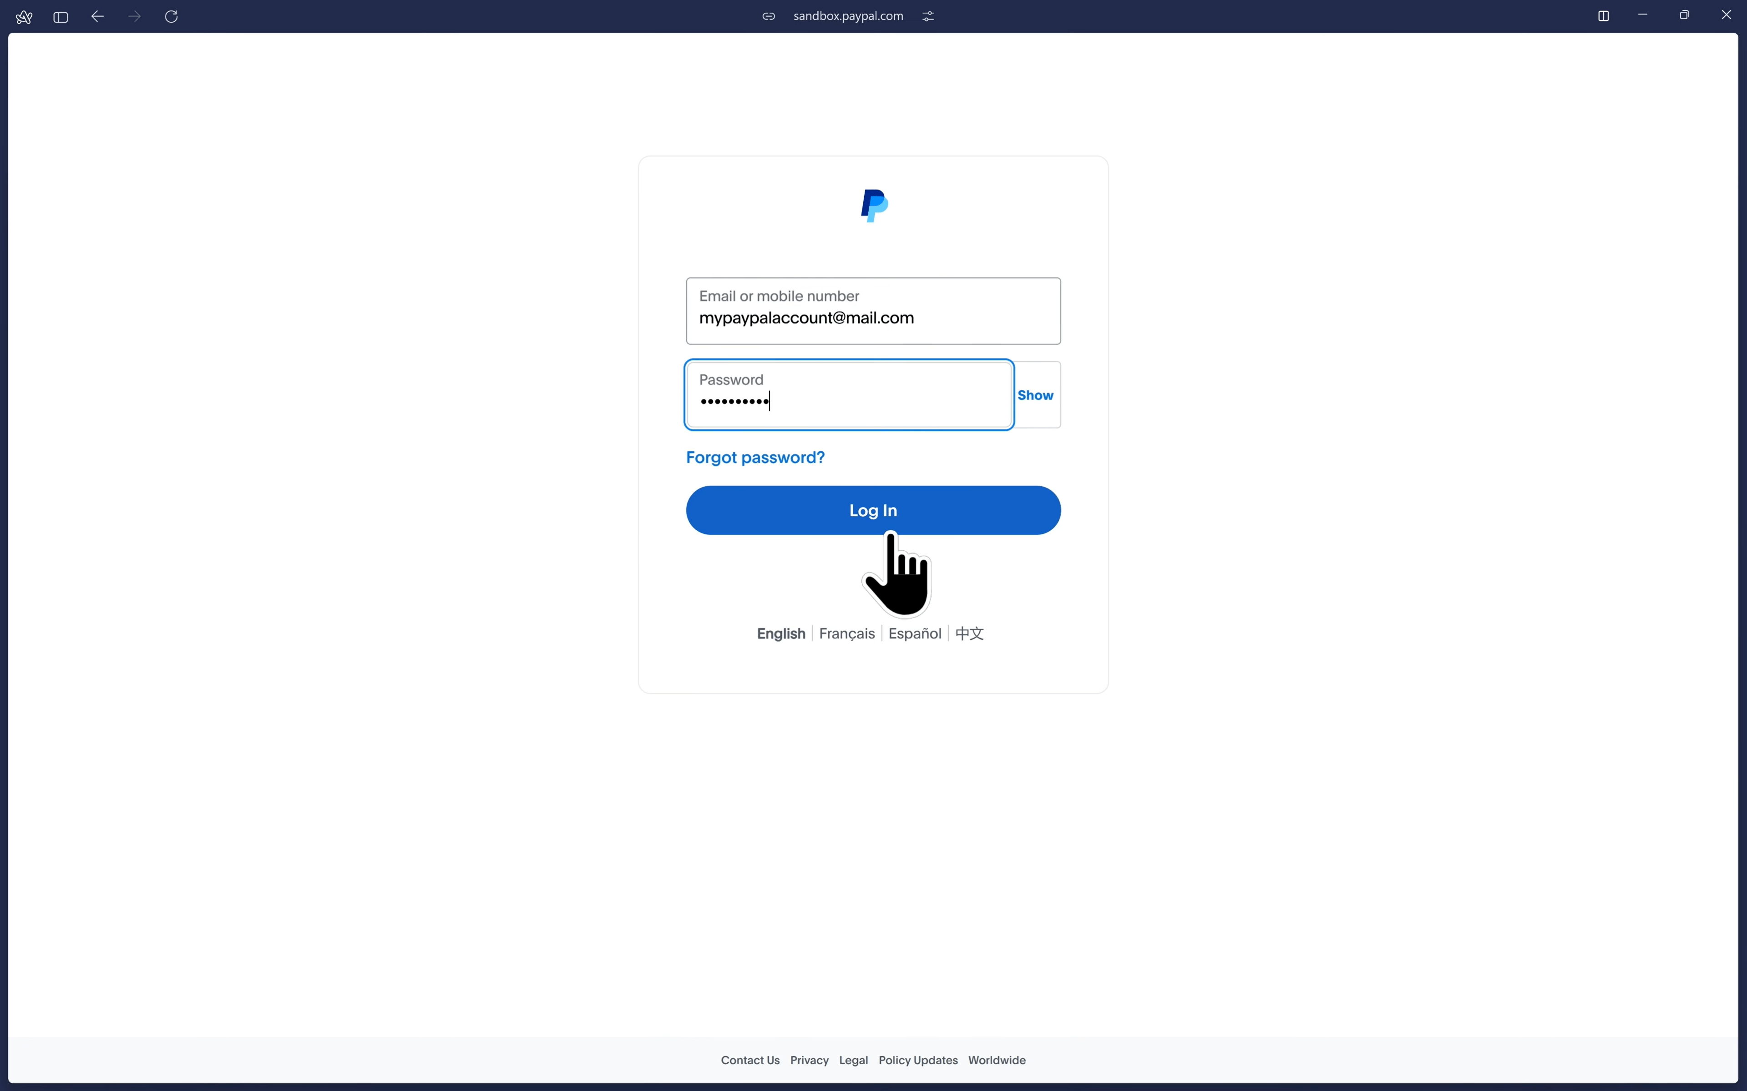
Task: Click the sandbox.paypal.com address bar
Action: pos(847,16)
